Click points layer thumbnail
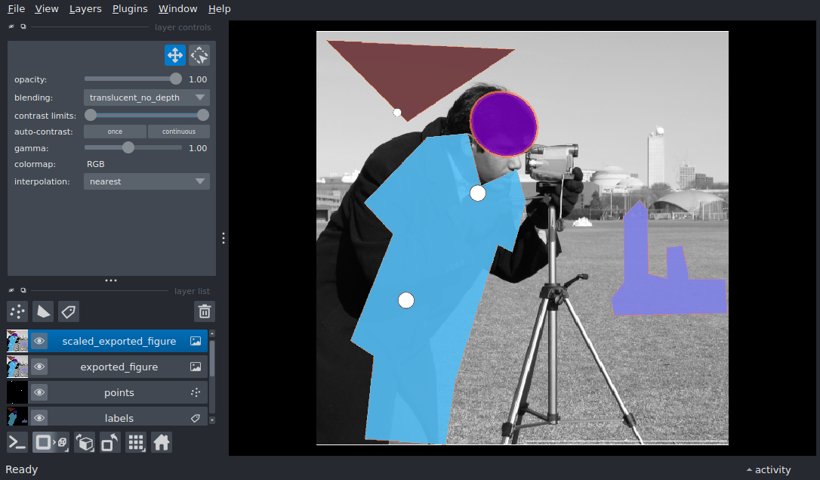This screenshot has width=820, height=480. coord(17,392)
